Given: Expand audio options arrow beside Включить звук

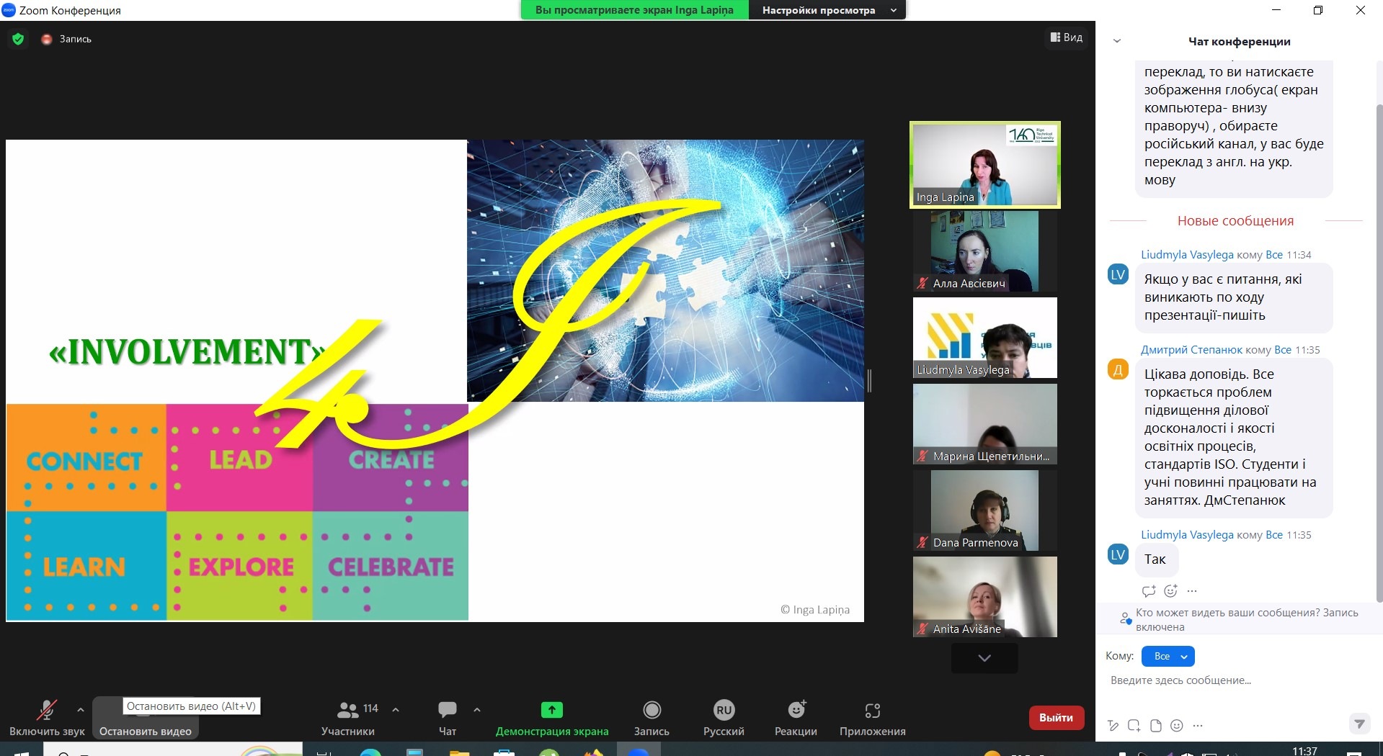Looking at the screenshot, I should 80,710.
